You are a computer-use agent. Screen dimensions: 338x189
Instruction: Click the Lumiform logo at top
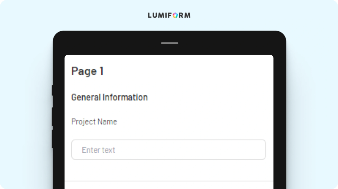(169, 15)
